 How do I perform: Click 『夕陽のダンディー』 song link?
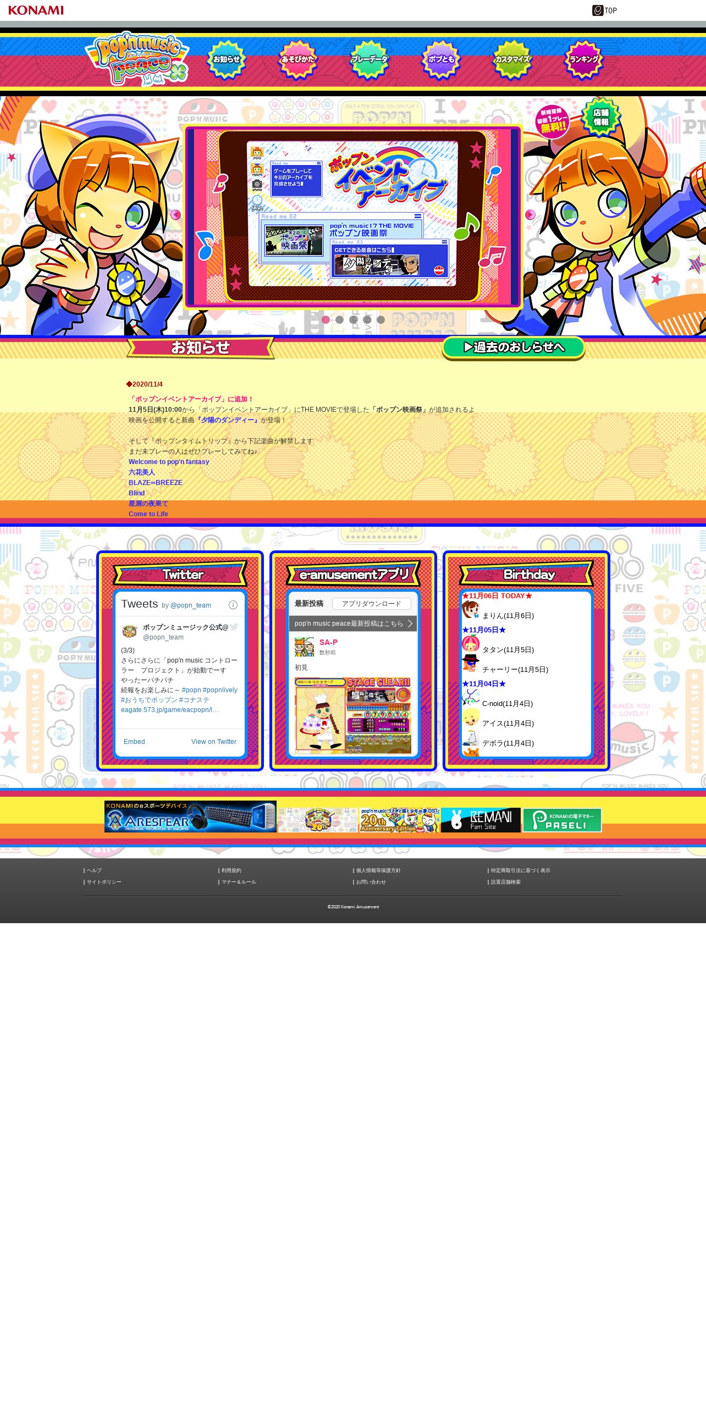point(227,420)
